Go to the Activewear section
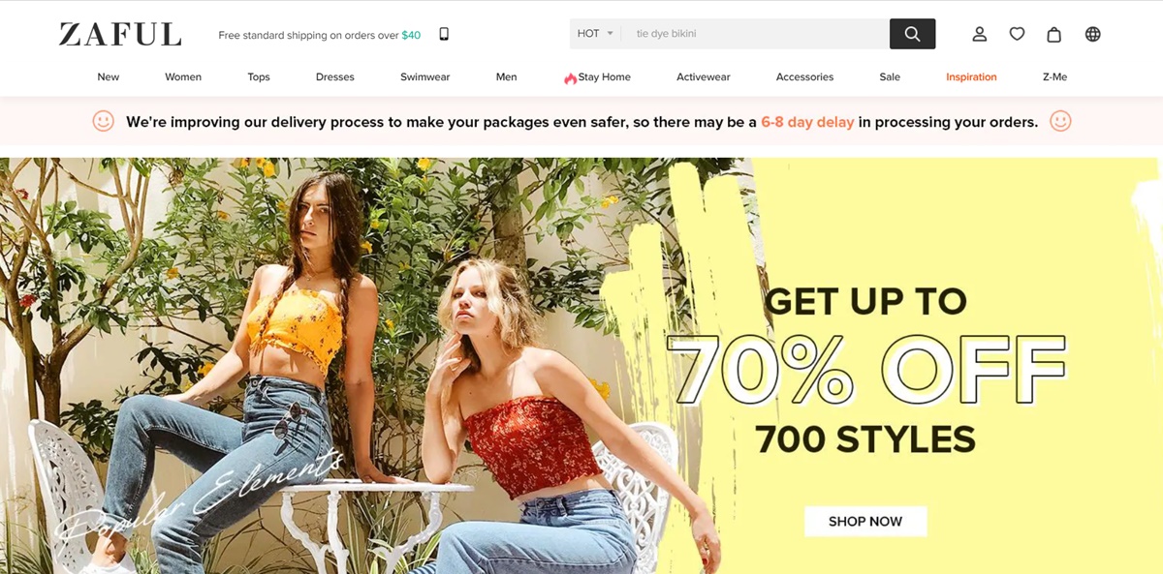The image size is (1163, 574). coord(704,77)
